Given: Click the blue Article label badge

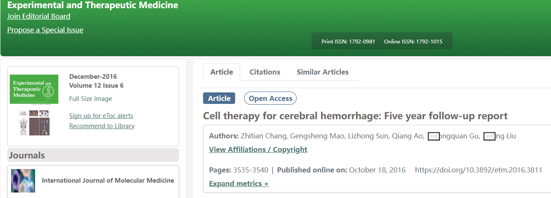Looking at the screenshot, I should tap(219, 98).
